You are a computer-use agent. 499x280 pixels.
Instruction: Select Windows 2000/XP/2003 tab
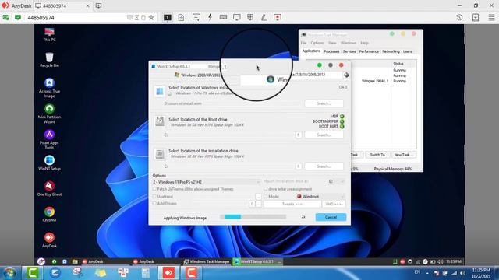pyautogui.click(x=197, y=75)
